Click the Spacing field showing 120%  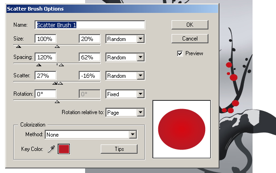click(46, 57)
